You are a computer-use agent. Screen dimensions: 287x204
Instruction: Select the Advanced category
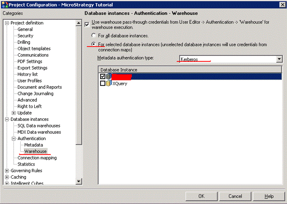tap(27, 100)
